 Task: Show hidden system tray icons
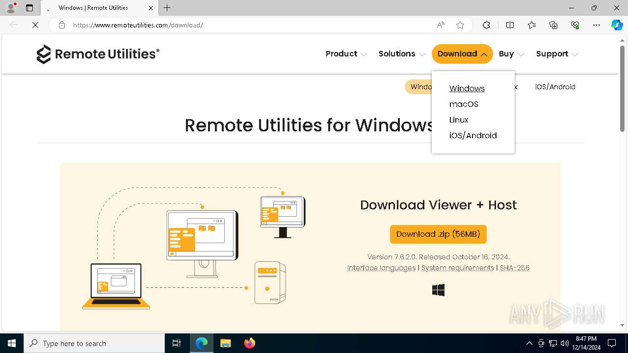[x=529, y=343]
